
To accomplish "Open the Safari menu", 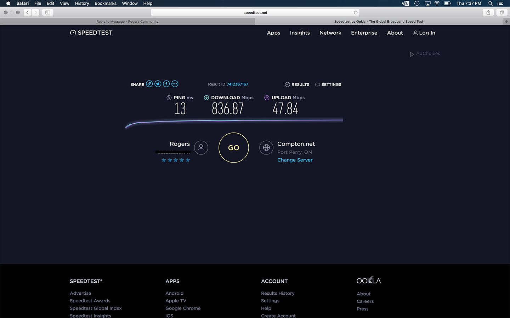I will pos(23,3).
